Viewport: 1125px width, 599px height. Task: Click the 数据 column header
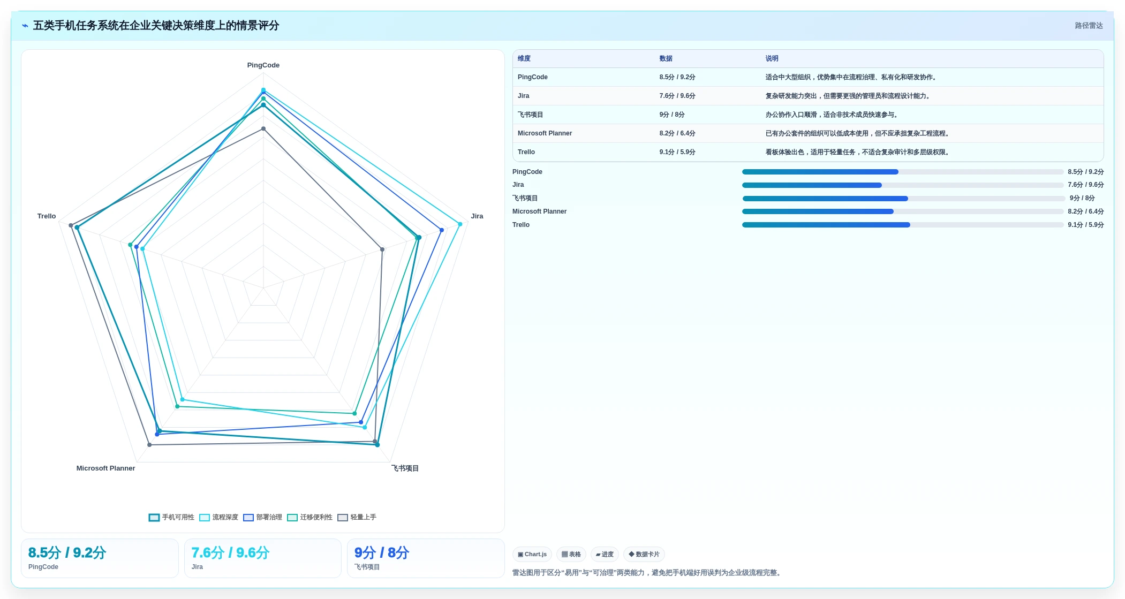(666, 58)
